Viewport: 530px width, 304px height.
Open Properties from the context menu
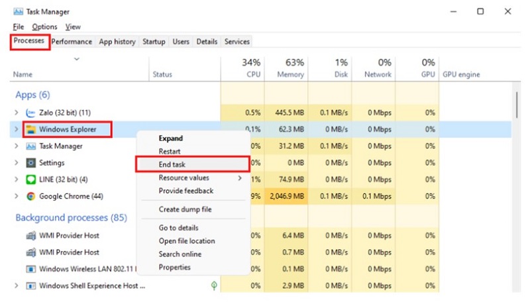click(175, 267)
